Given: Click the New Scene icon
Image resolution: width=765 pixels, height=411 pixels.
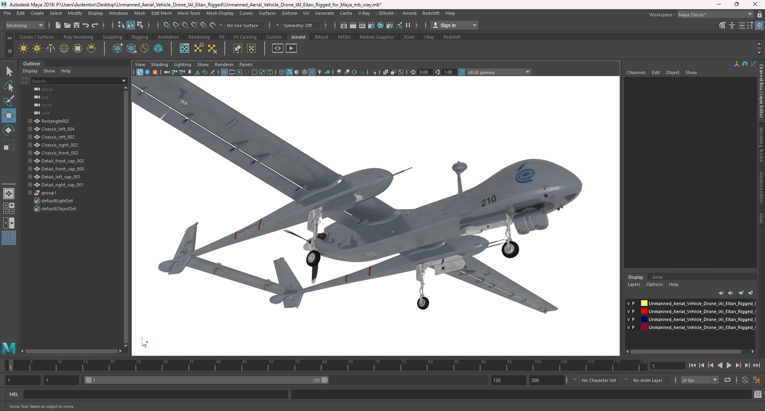Looking at the screenshot, I should 58,25.
